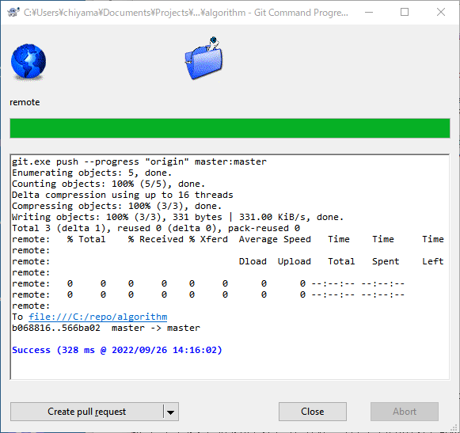
Task: Click the b068816..566ba02 commit range line
Action: (106, 328)
